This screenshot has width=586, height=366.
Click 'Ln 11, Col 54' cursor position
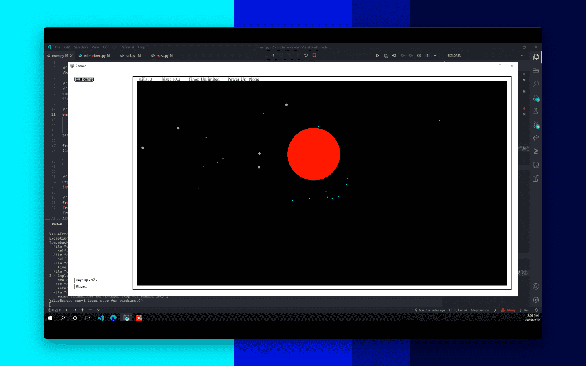[x=458, y=310]
